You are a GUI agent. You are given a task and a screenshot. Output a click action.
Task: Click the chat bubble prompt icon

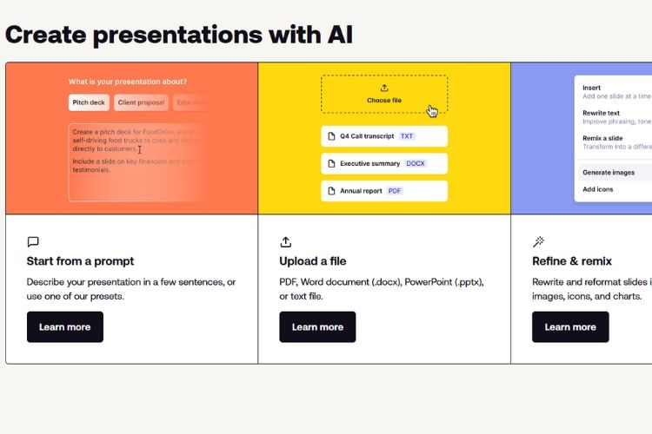[x=33, y=242]
